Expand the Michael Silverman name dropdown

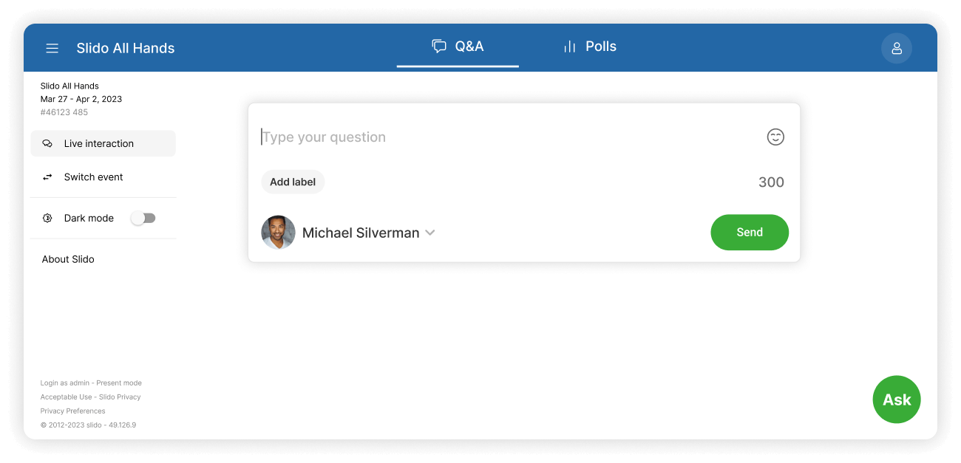[x=429, y=233]
